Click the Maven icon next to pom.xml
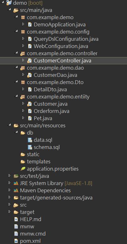The image size is (127, 244). tap(16, 241)
